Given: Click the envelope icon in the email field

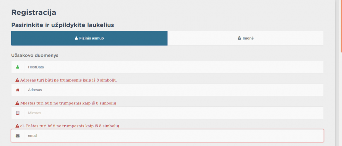Looking at the screenshot, I should [x=18, y=136].
